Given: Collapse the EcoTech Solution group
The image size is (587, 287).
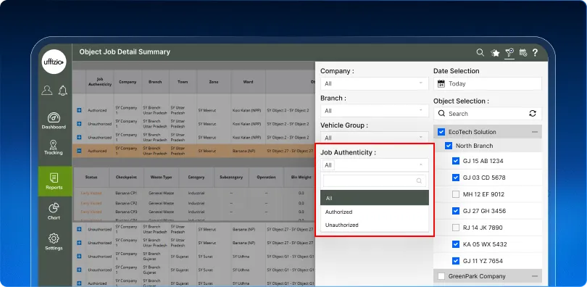Looking at the screenshot, I should pyautogui.click(x=535, y=132).
